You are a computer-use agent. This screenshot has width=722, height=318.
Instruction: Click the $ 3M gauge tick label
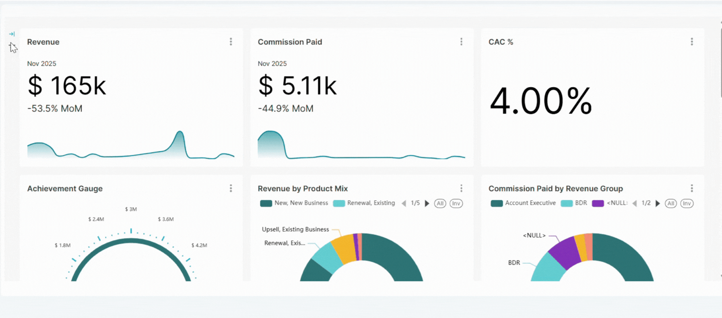click(x=131, y=209)
